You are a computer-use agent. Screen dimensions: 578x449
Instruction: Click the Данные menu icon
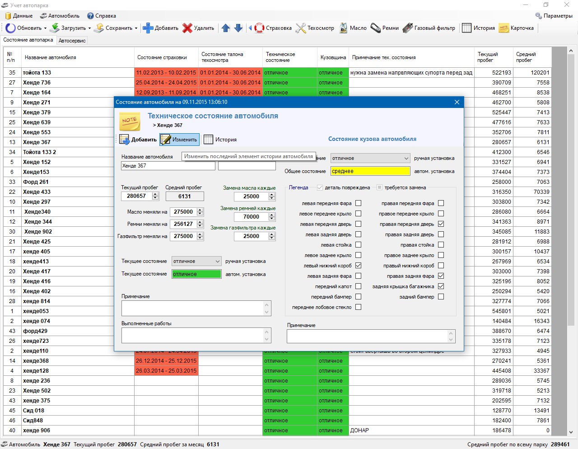coord(8,16)
